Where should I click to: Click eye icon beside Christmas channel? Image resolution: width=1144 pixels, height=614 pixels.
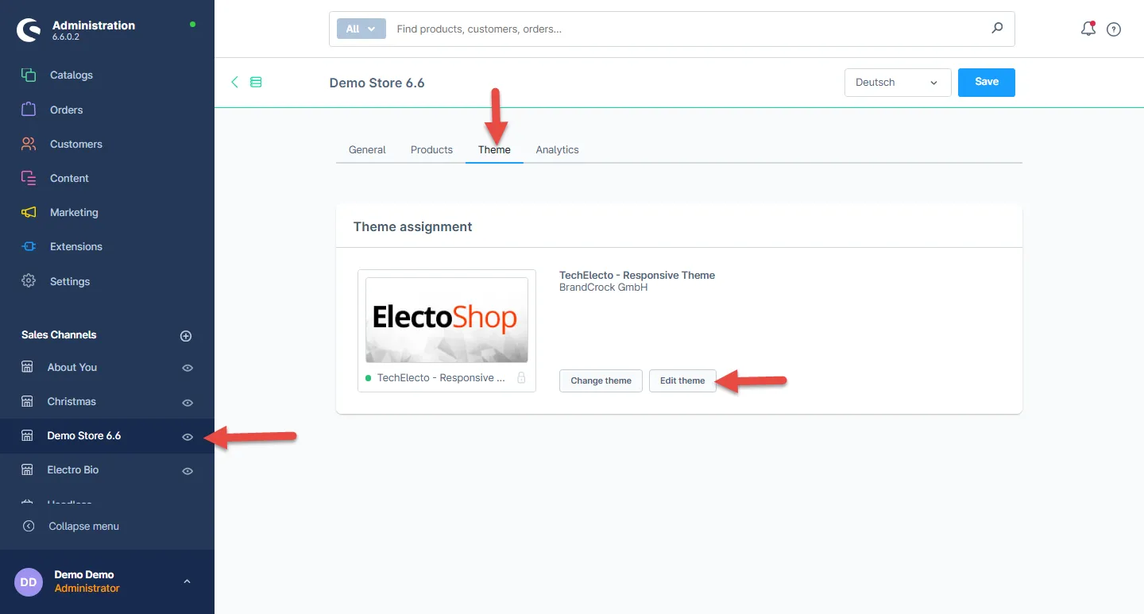187,403
